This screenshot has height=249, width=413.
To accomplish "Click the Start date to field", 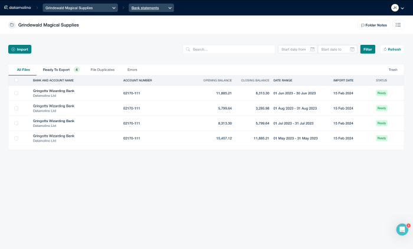I will [x=337, y=50].
